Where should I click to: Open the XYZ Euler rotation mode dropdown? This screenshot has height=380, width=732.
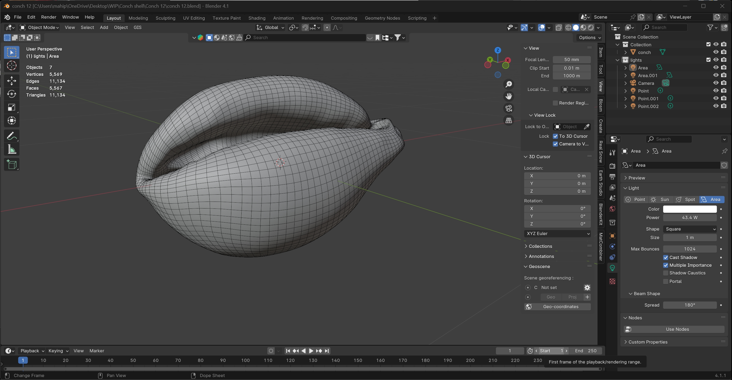pyautogui.click(x=557, y=234)
